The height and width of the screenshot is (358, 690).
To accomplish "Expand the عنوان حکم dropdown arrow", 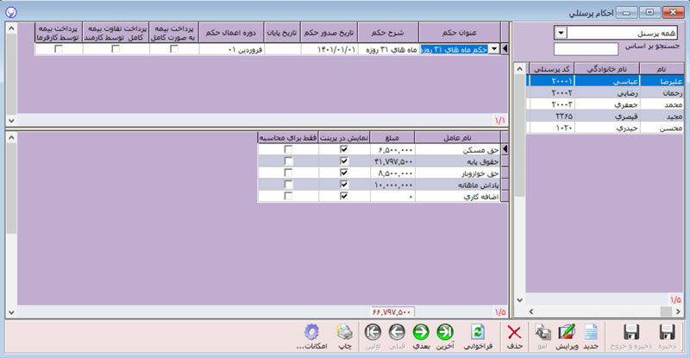I will coord(493,50).
